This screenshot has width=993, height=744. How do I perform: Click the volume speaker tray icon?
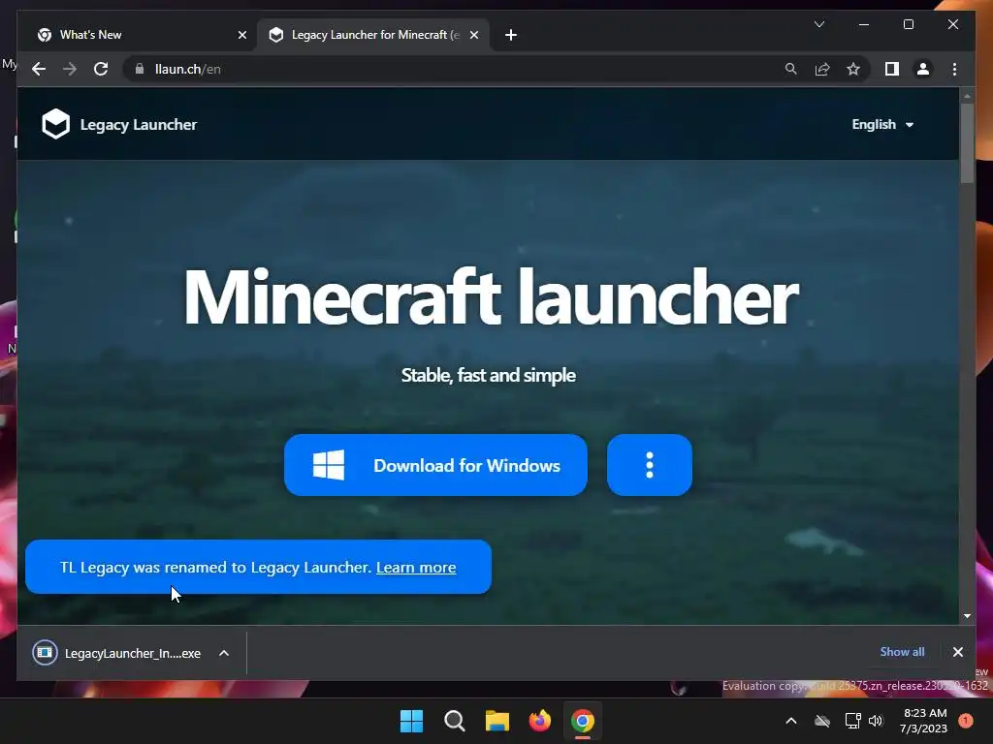click(876, 721)
